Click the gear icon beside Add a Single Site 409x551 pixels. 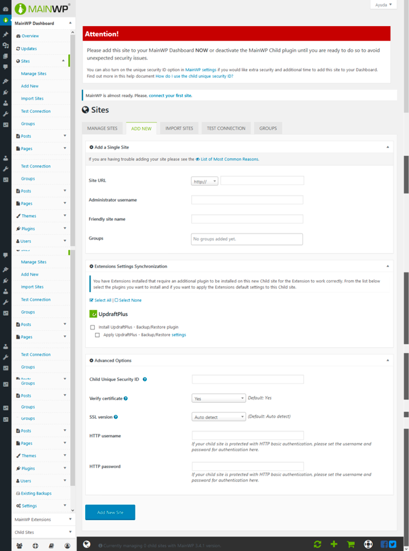pyautogui.click(x=92, y=147)
